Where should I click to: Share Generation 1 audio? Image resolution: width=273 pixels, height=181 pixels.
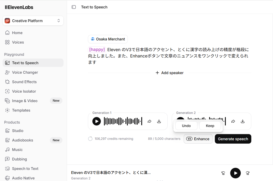[x=149, y=121]
